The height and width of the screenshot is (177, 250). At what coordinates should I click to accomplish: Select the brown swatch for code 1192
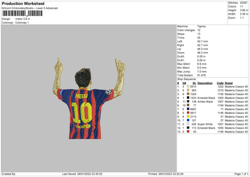tap(188, 94)
